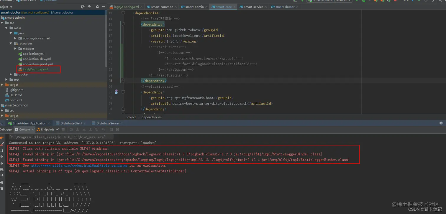Viewport: 446px width, 214px height.
Task: Fold the dependencies block at line 13
Action: click(123, 13)
